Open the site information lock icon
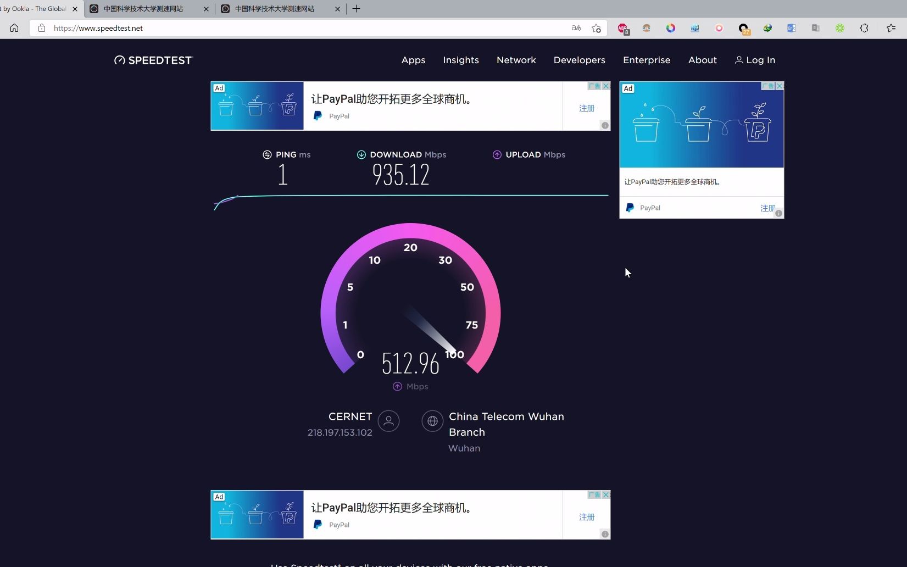907x567 pixels. tap(42, 28)
